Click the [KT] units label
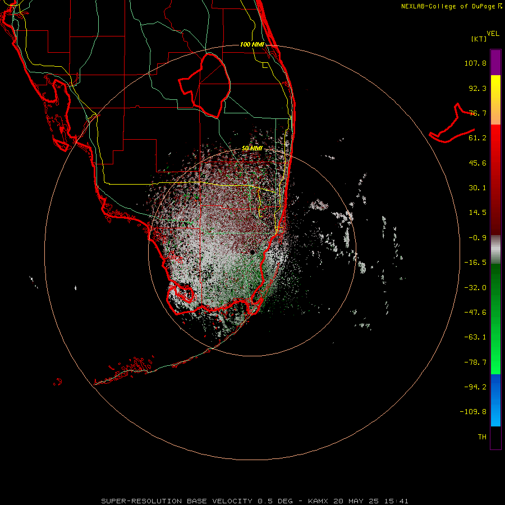 (x=479, y=39)
